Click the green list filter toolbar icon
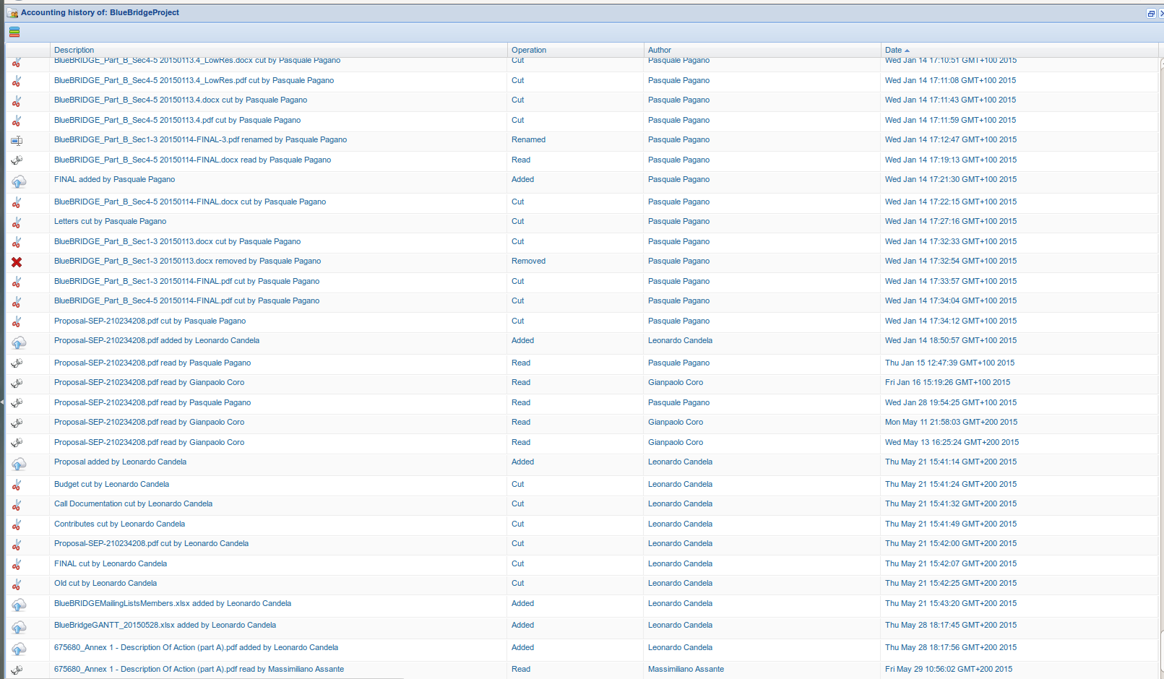Viewport: 1164px width, 679px height. 14,32
